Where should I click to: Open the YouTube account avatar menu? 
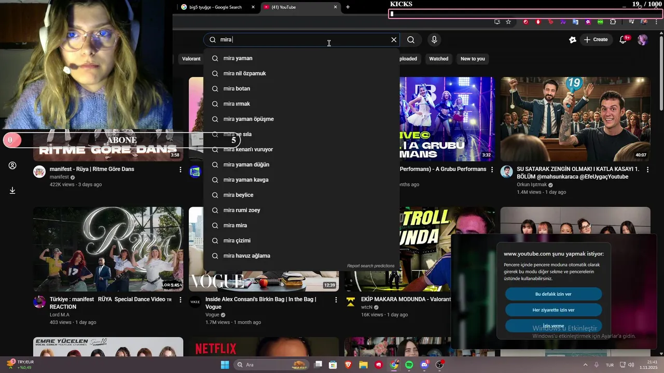coord(643,39)
